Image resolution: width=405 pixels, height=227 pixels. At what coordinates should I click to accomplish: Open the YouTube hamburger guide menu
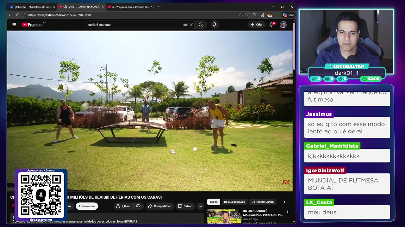14,25
